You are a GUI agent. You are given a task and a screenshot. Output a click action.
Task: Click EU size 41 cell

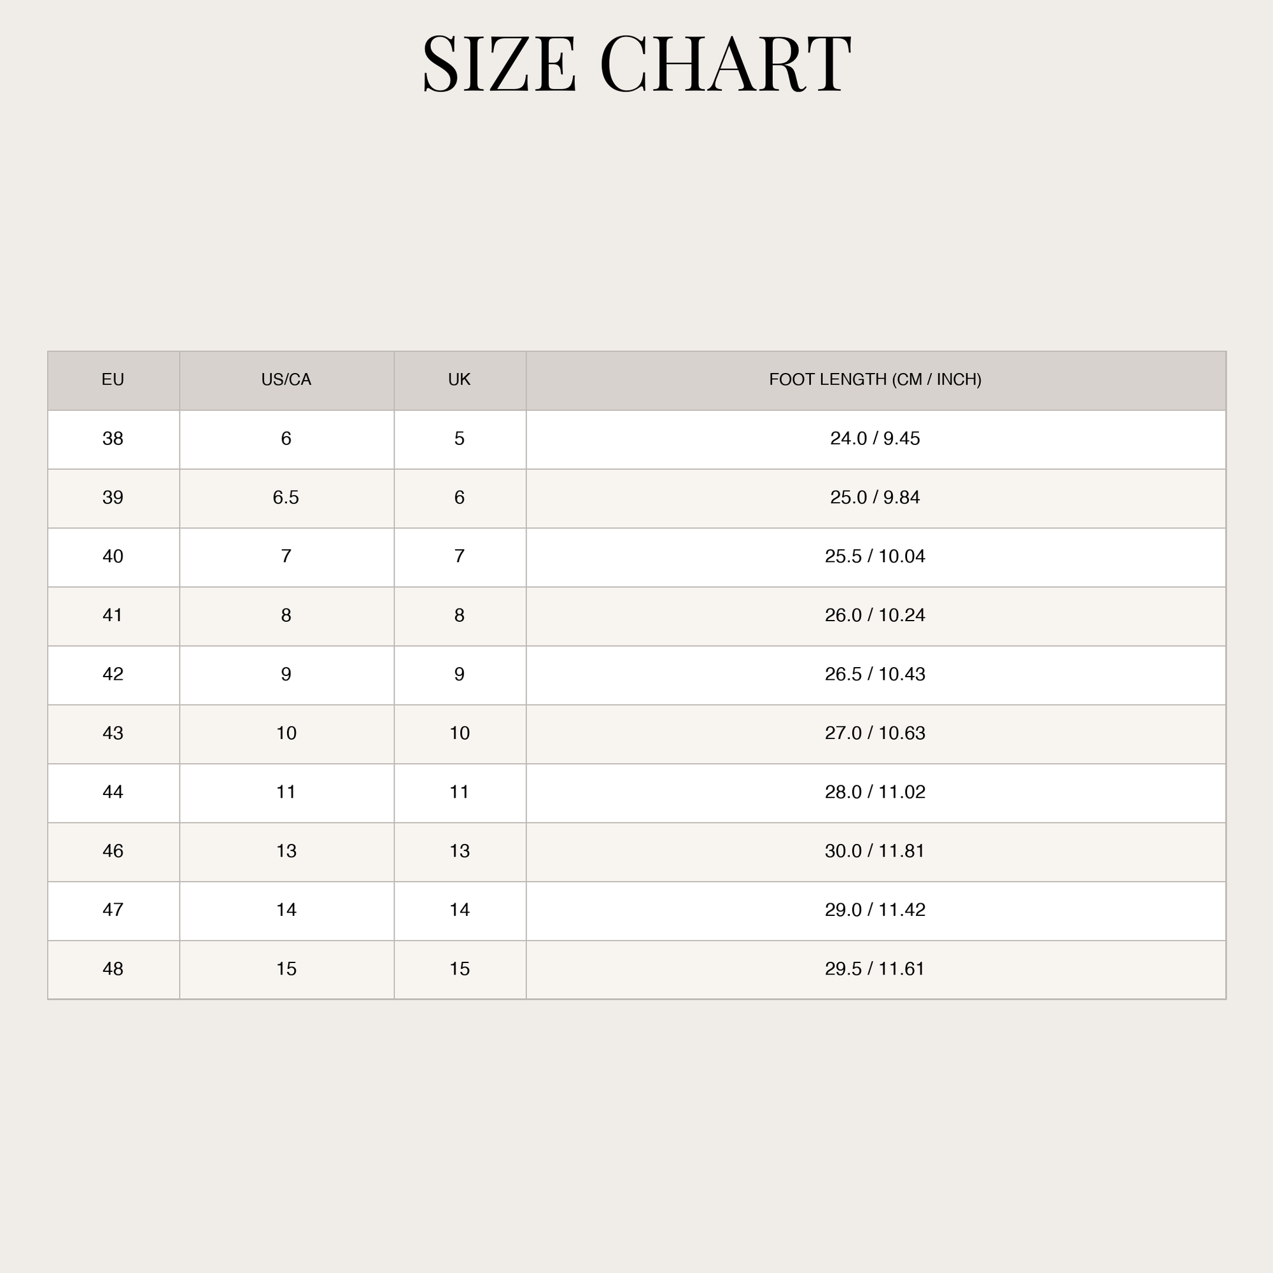113,616
